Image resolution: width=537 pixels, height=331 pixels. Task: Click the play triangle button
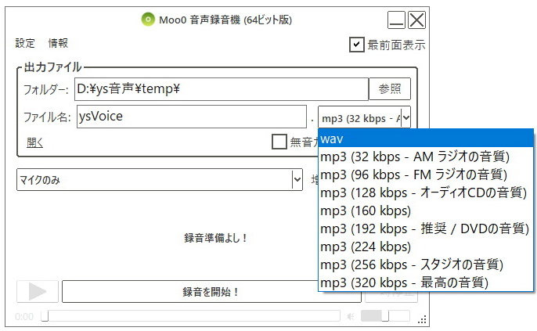(38, 292)
